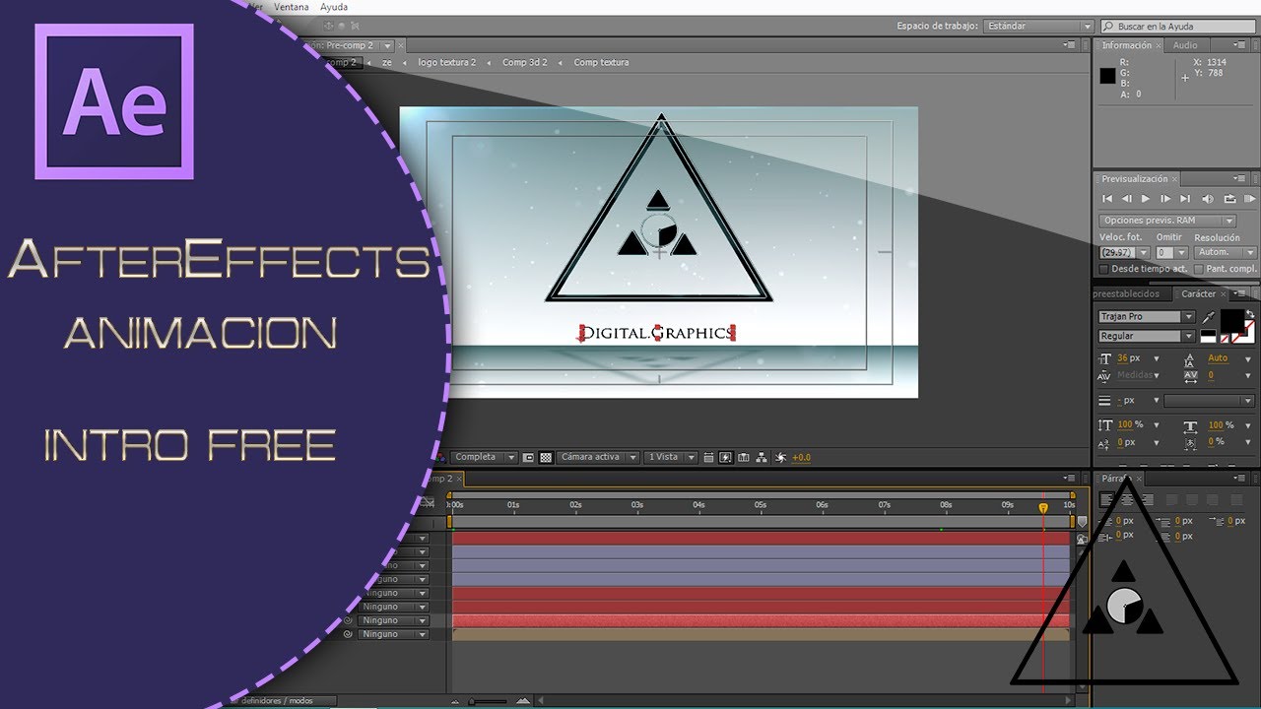Go to 'logo textura 2' in comp breadcrumb
Image resolution: width=1261 pixels, height=709 pixels.
click(x=446, y=62)
